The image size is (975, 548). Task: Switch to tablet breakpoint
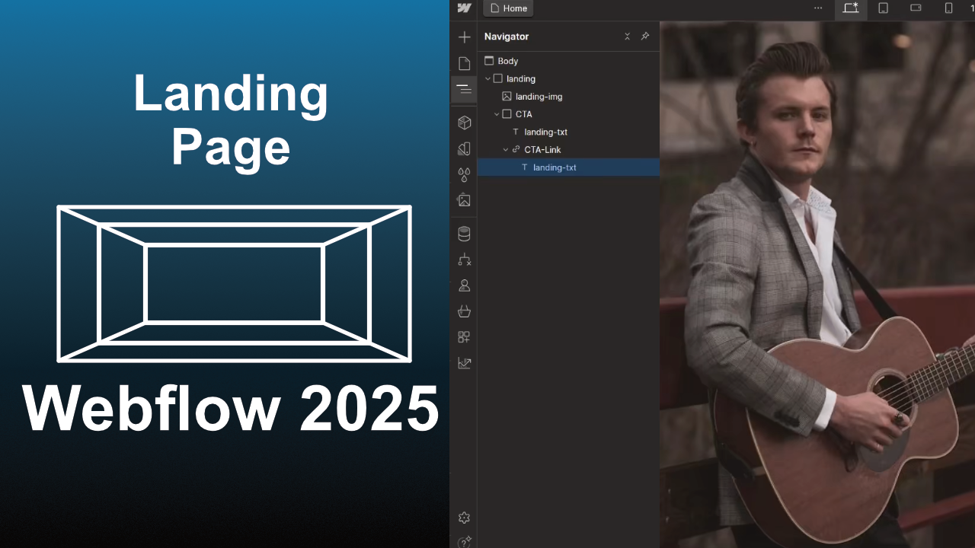point(883,8)
